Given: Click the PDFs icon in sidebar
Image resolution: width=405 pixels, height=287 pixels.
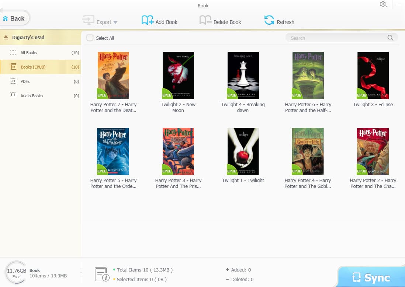Looking at the screenshot, I should 13,81.
